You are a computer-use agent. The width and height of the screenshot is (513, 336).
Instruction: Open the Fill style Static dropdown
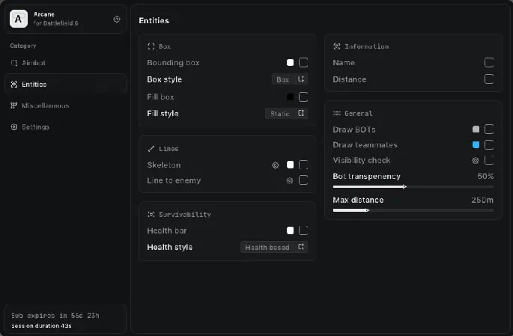[286, 114]
